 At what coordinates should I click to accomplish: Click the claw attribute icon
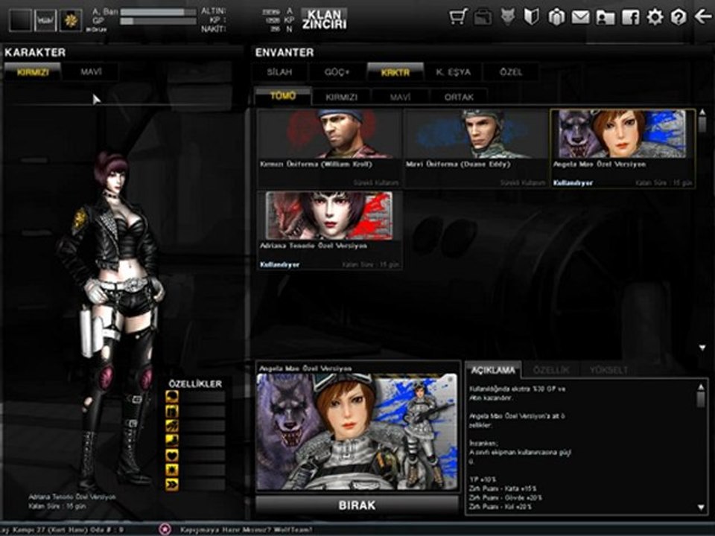pyautogui.click(x=172, y=426)
